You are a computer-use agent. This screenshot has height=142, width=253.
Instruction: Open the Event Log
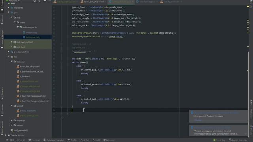219,140
